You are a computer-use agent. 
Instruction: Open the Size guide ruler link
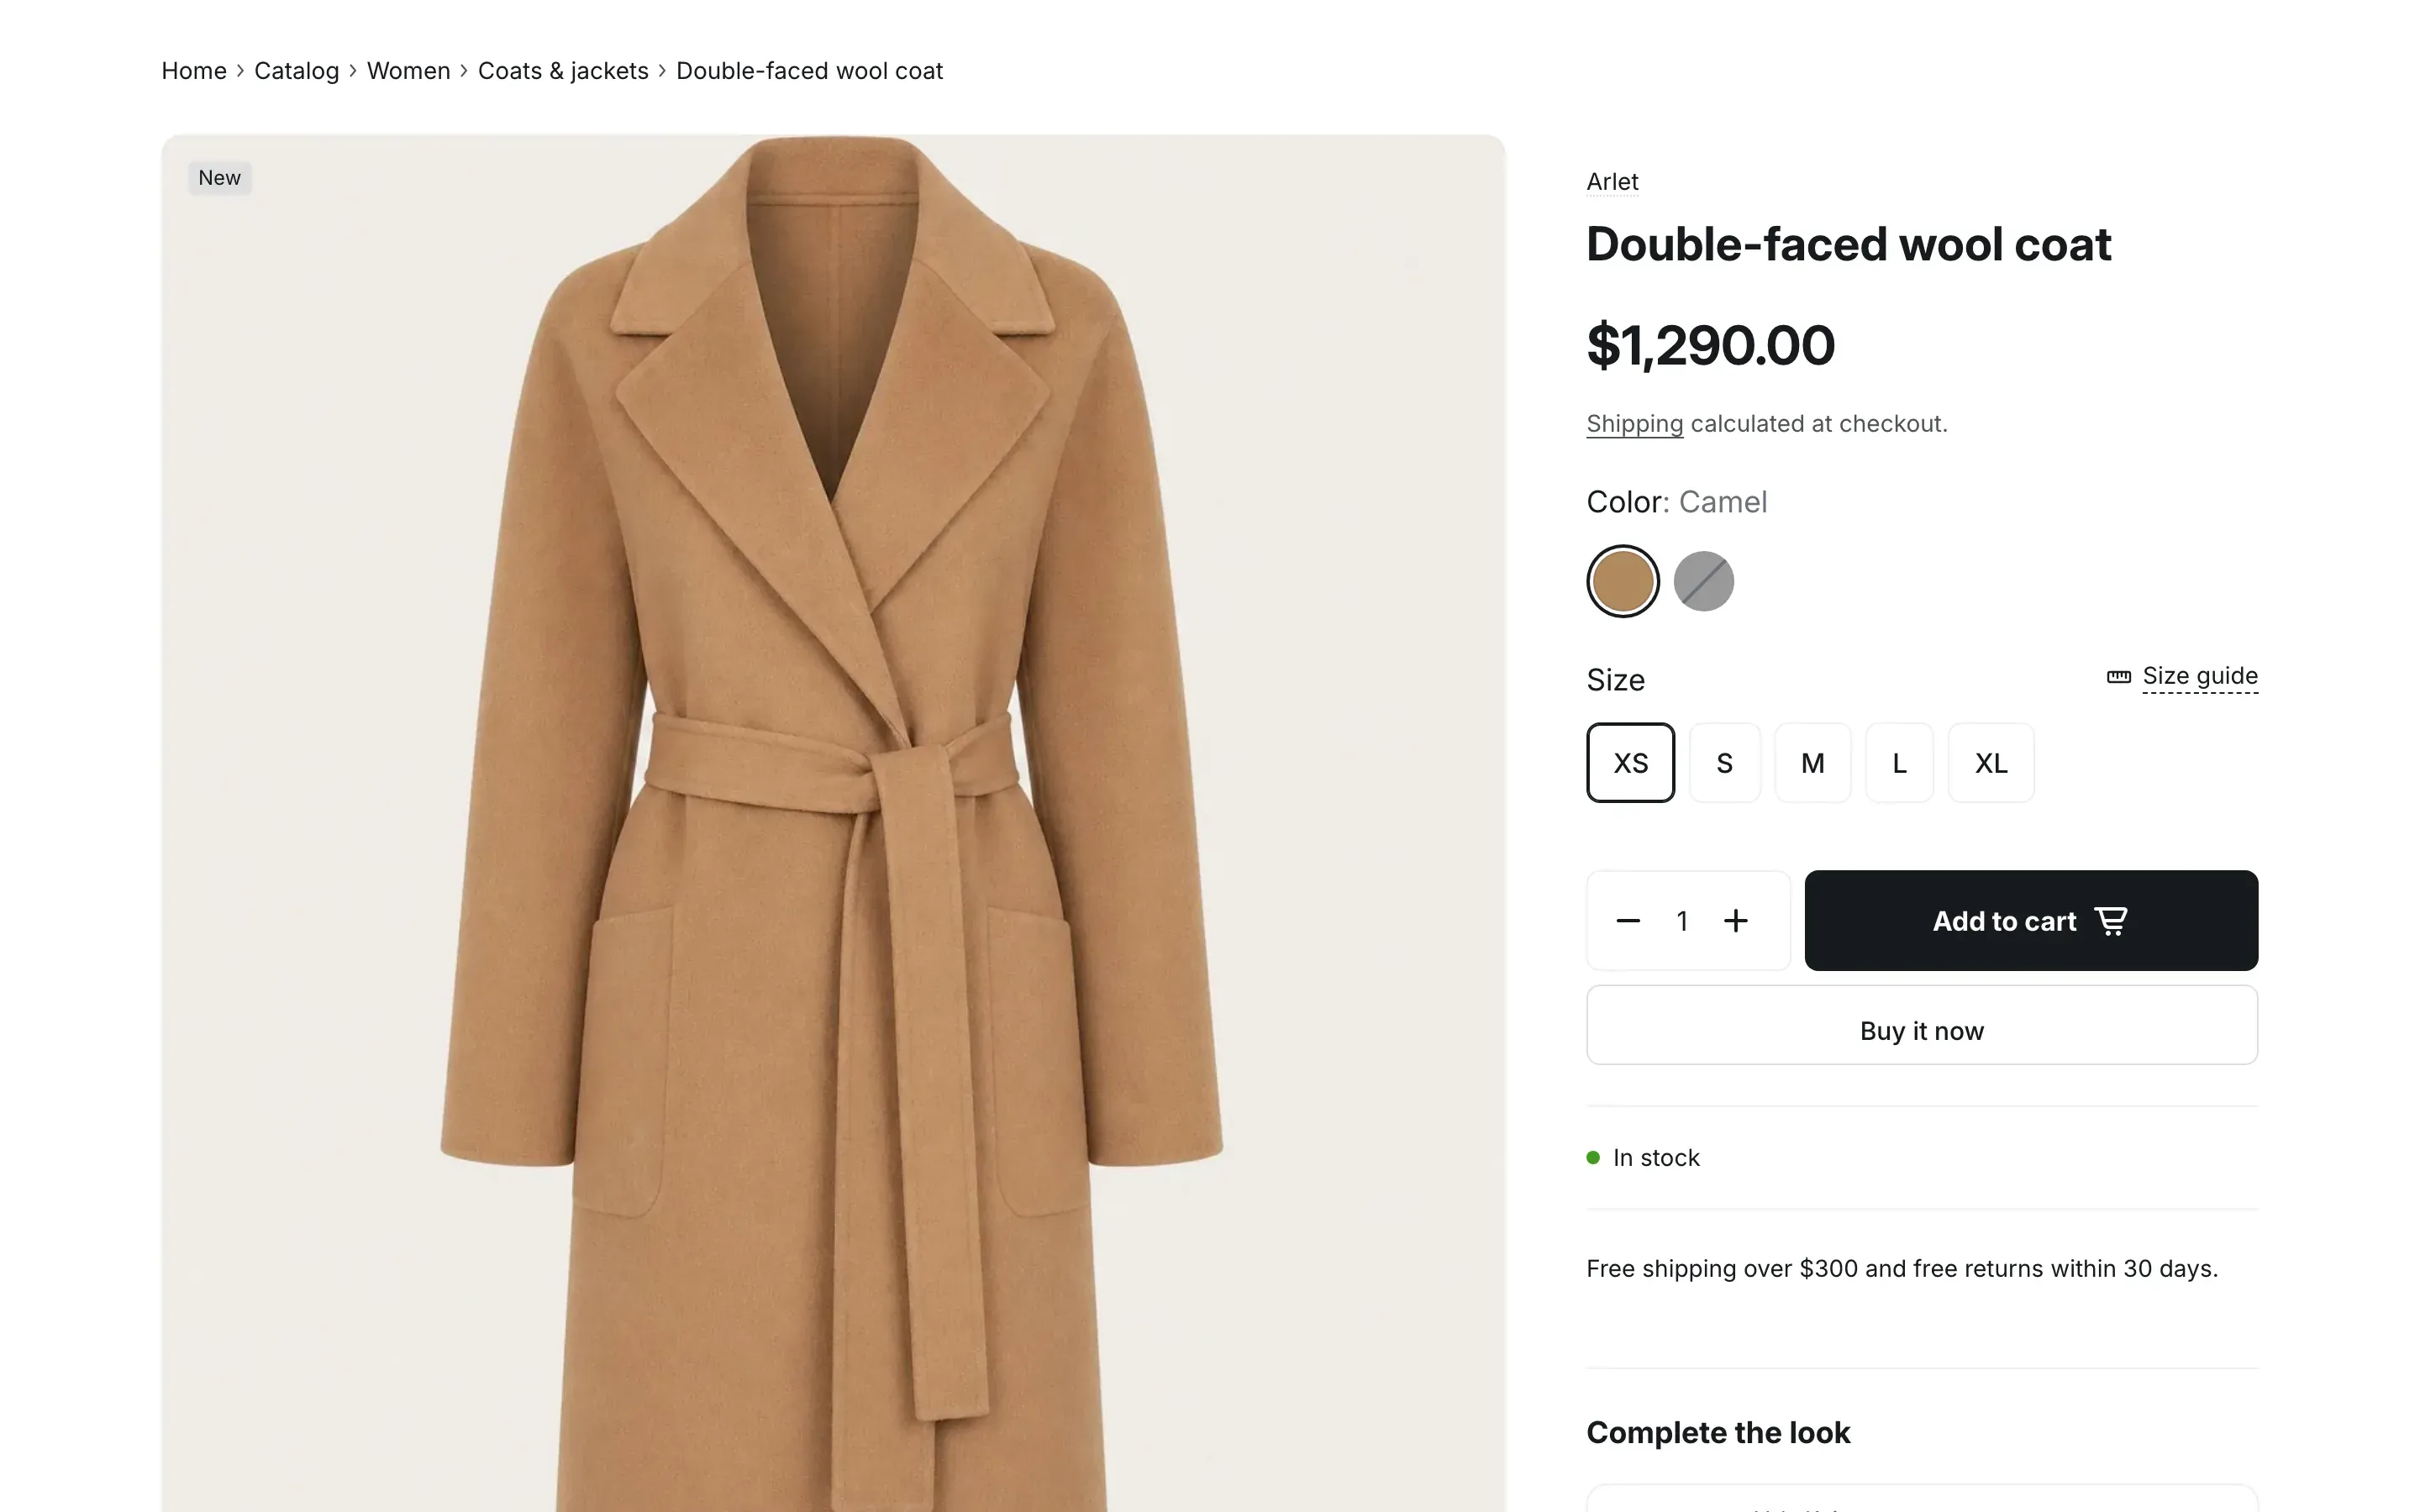pos(2182,677)
